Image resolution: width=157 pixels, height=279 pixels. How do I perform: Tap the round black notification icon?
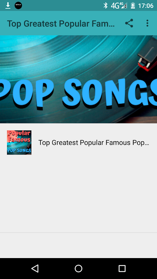click(x=18, y=6)
